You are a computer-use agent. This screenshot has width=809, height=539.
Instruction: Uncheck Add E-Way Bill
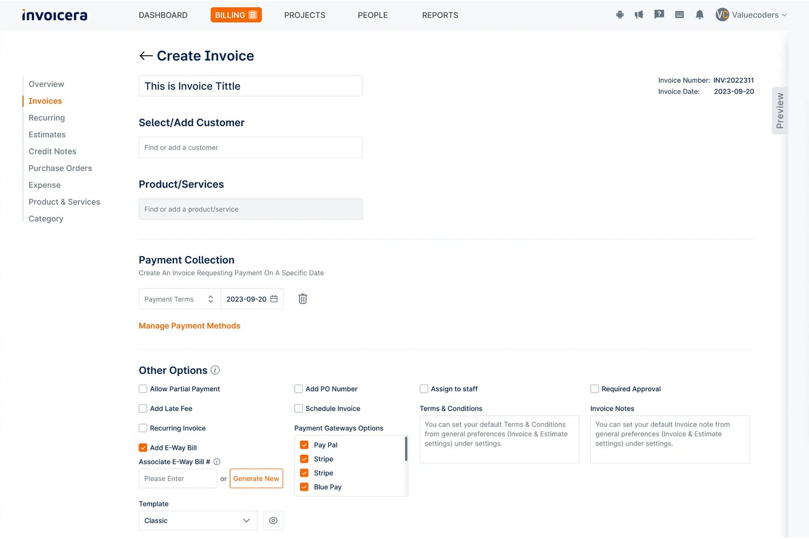pos(143,448)
